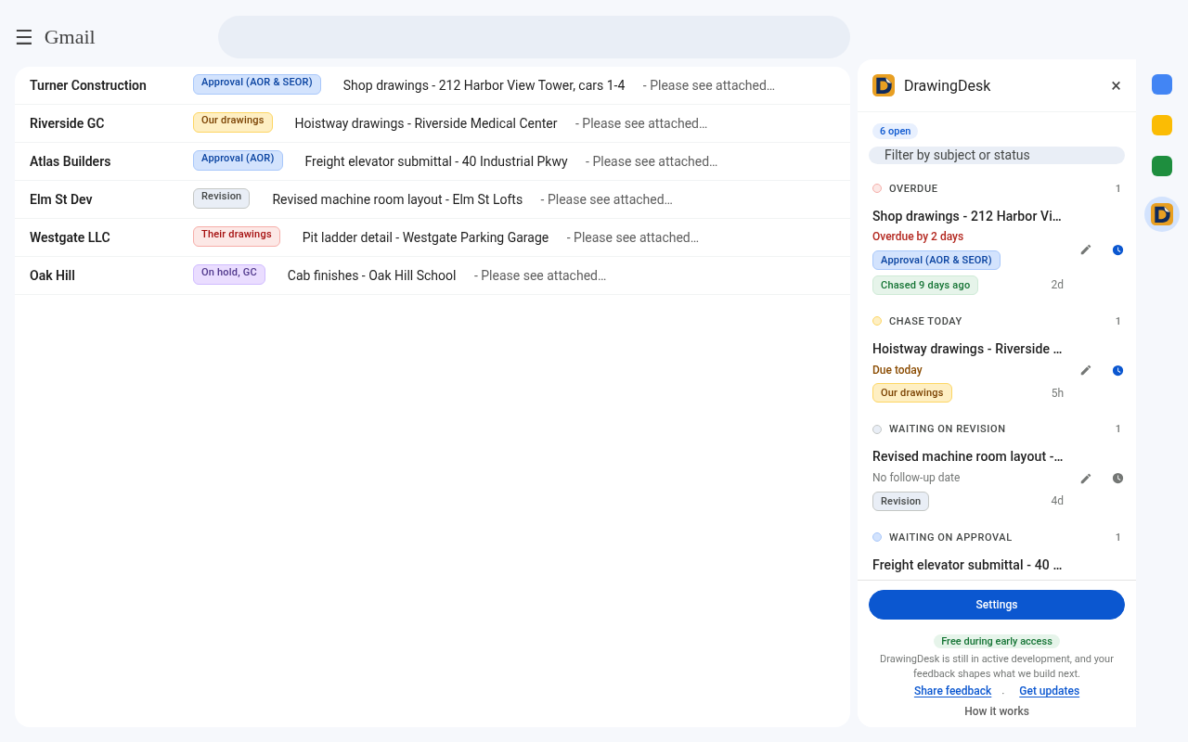Select the 'Hoistway drawings - Riverside …' panel item title

(x=967, y=349)
